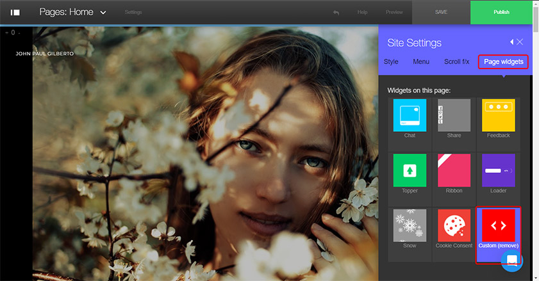Add the Chat widget
This screenshot has height=281, width=539.
pos(410,116)
